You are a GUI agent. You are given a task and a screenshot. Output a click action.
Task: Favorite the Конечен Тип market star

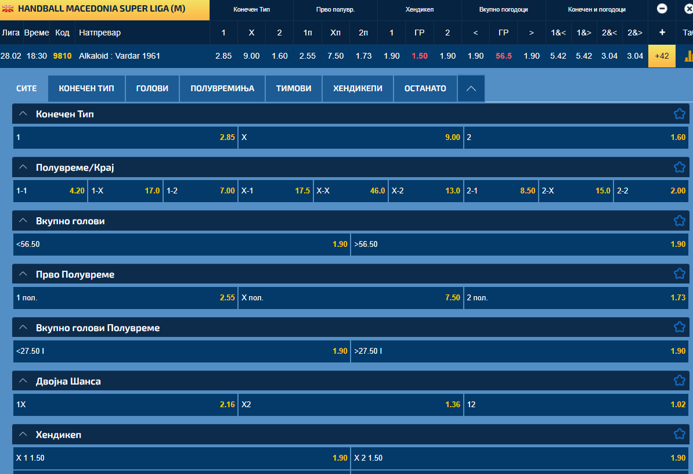click(679, 114)
